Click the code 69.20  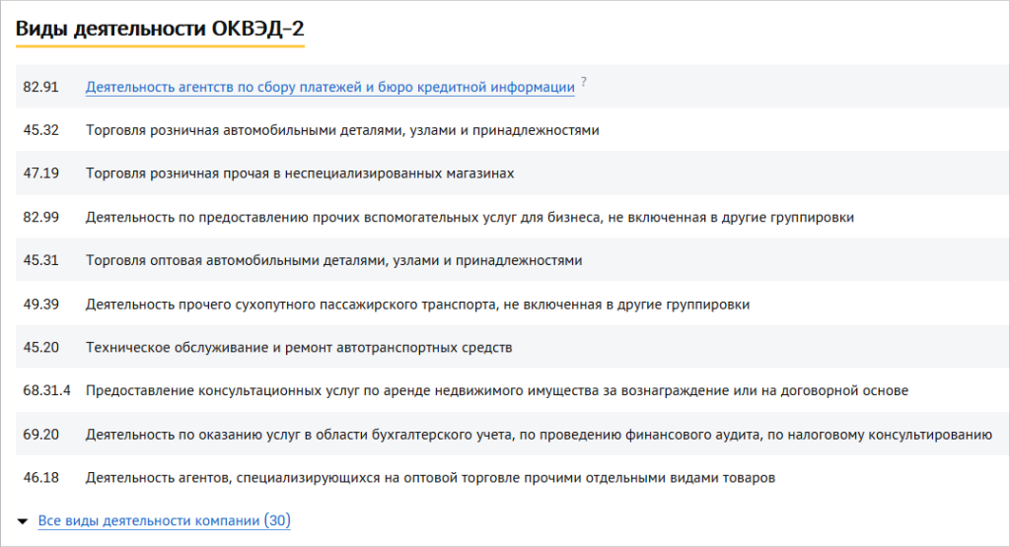click(41, 435)
